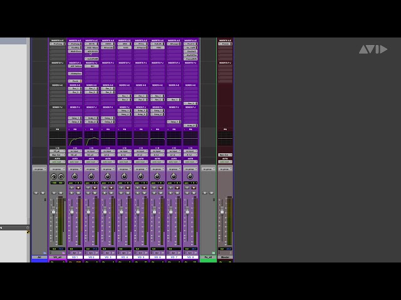This screenshot has height=300, width=401.
Task: Solo the VO 6 track
Action: [x=154, y=193]
